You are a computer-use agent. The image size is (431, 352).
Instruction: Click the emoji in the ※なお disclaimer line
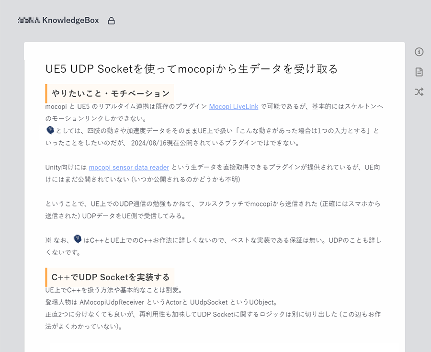pos(78,239)
